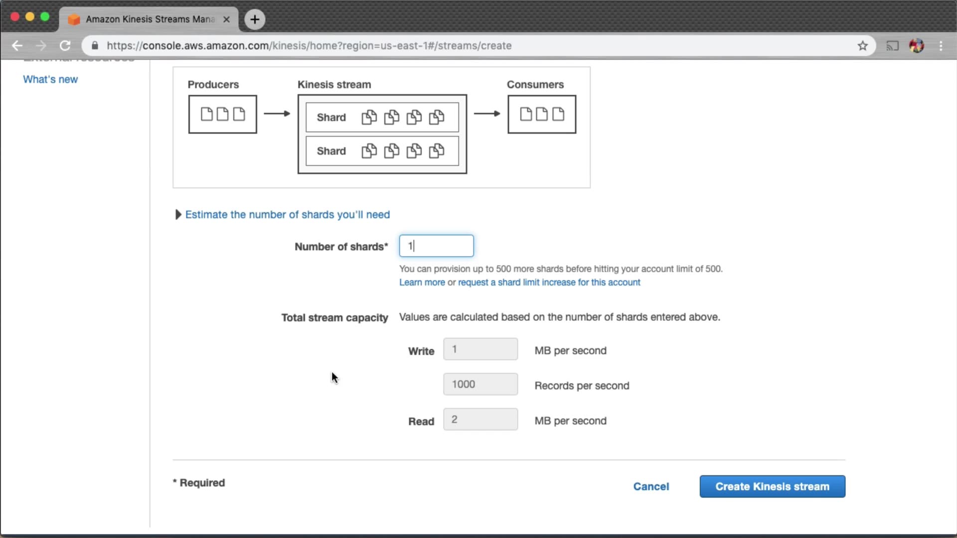Image resolution: width=957 pixels, height=538 pixels.
Task: Open Chrome three-dot menu
Action: point(941,46)
